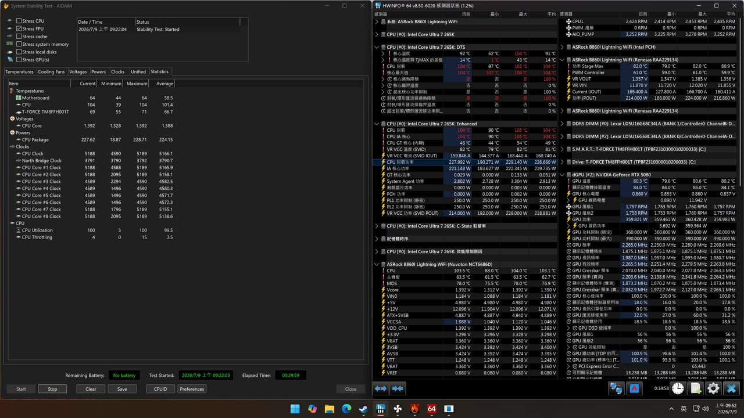Expand 系統: ASRock B860I Lightning WiFi sensor group
Image resolution: width=744 pixels, height=418 pixels.
coord(377,21)
